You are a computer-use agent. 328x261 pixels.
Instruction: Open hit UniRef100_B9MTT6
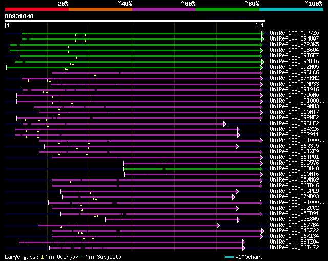(x=294, y=62)
